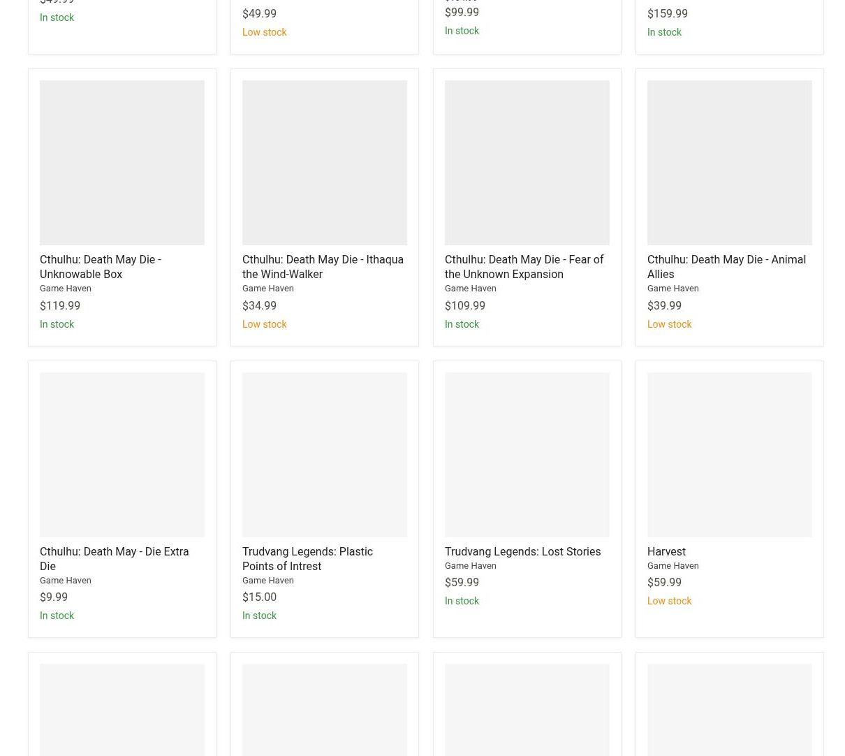Click the Lost Stories product image

[527, 455]
